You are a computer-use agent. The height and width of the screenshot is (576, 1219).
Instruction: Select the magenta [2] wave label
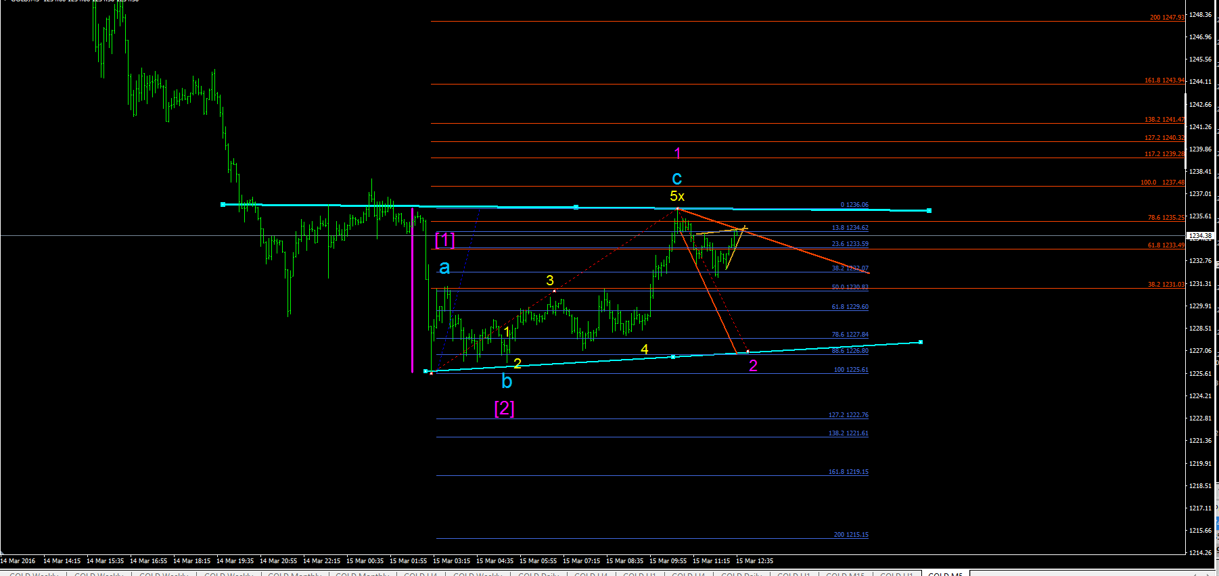[x=504, y=408]
